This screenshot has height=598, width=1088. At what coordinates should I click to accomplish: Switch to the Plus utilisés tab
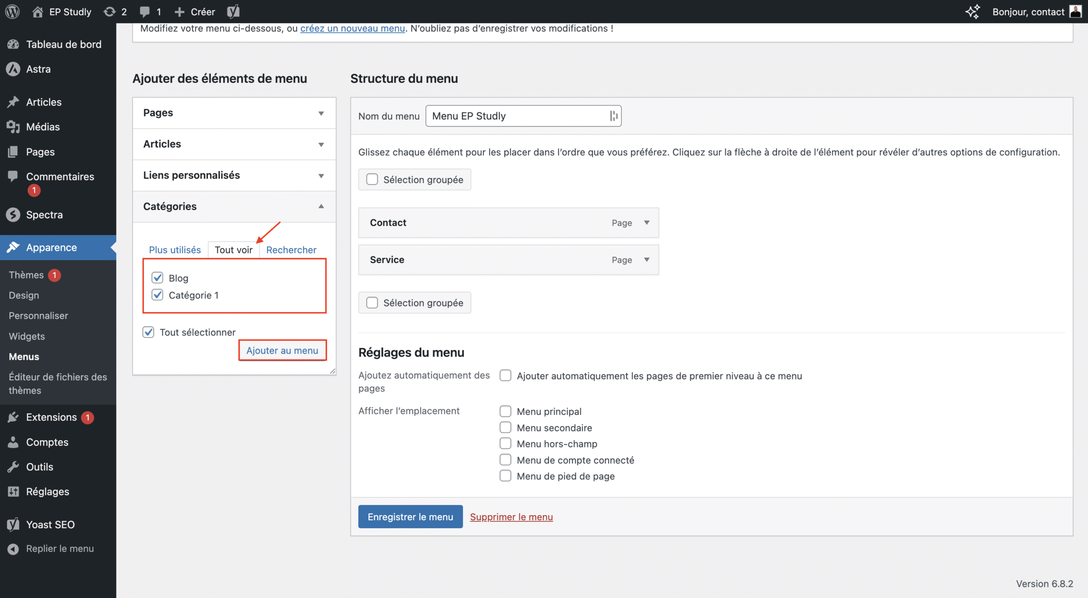(175, 250)
